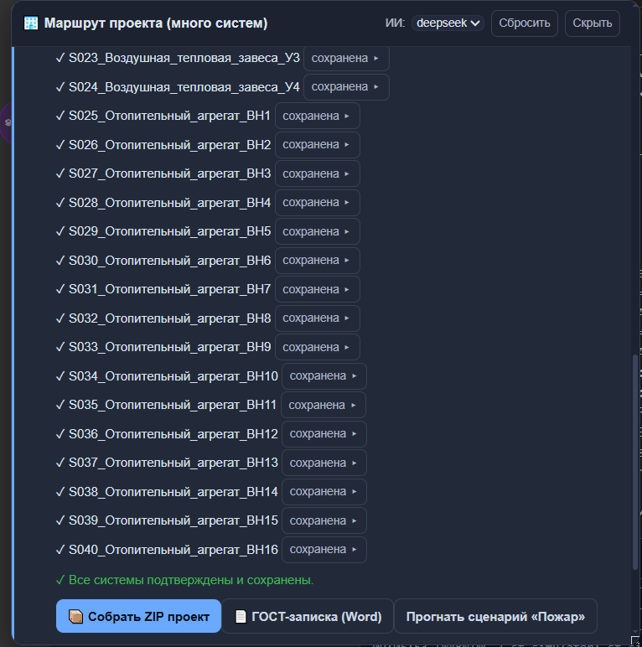Click ГОСТ-записка (Word) button

pyautogui.click(x=308, y=616)
